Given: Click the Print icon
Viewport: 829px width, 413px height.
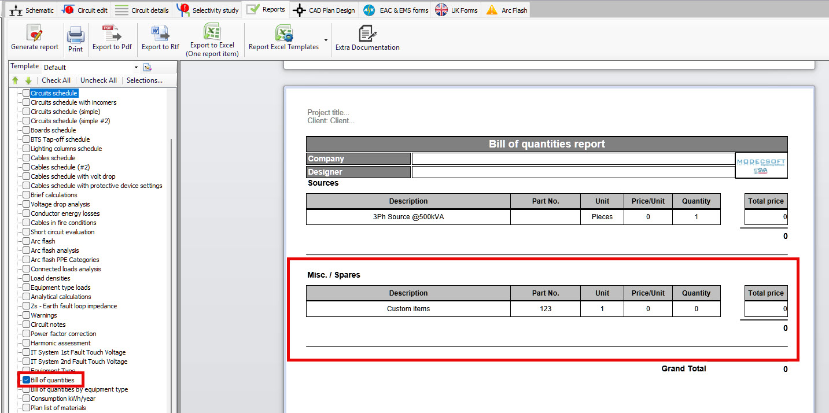Looking at the screenshot, I should pos(76,35).
